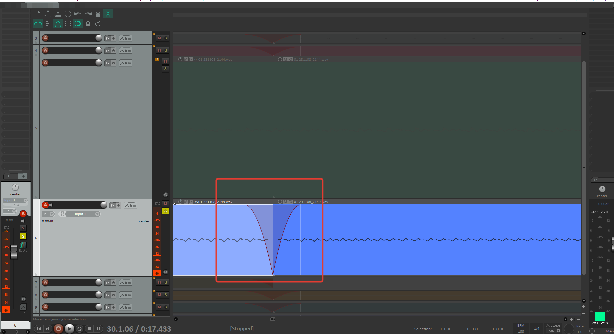
Task: Click the Undo arrow icon
Action: tap(78, 14)
